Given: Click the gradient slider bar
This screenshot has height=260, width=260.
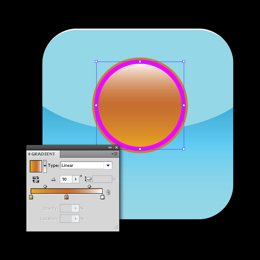Looking at the screenshot, I should coord(67,191).
